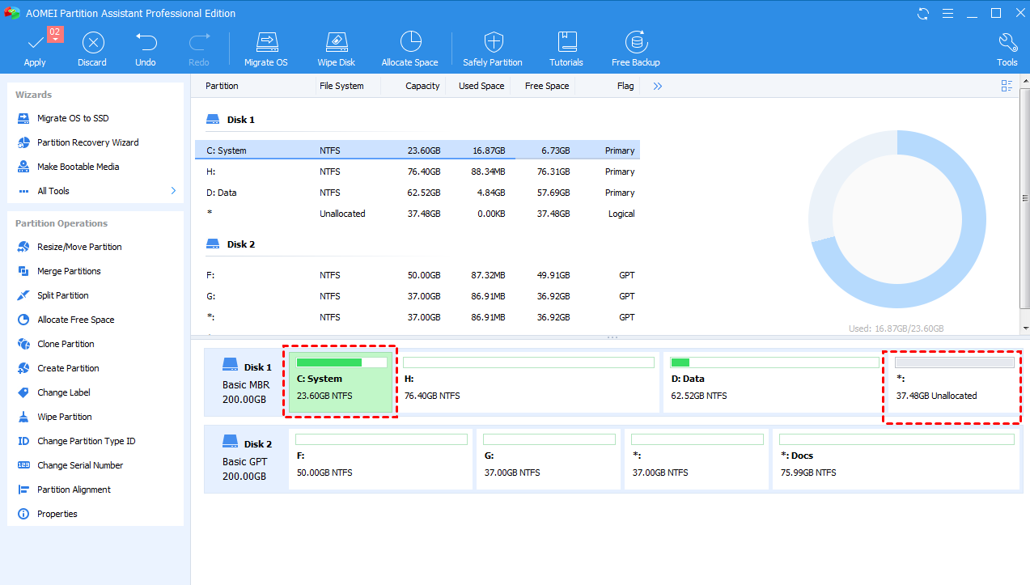Select the 37.48GB Unallocated space block
The image size is (1030, 585).
point(952,387)
